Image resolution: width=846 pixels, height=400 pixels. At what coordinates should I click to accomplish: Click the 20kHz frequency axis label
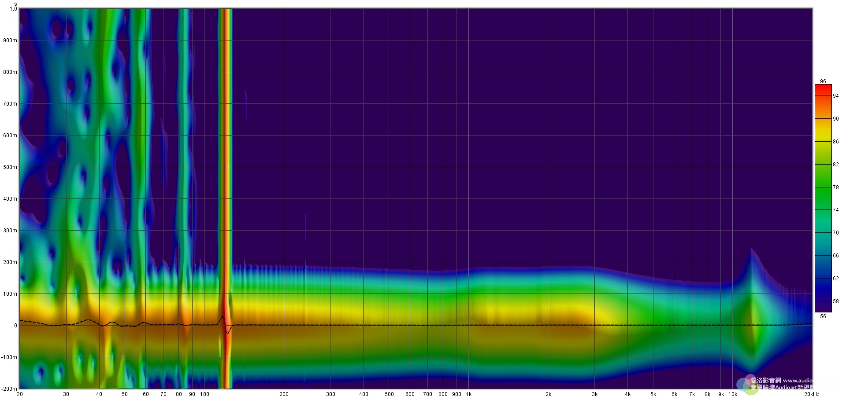[x=811, y=394]
